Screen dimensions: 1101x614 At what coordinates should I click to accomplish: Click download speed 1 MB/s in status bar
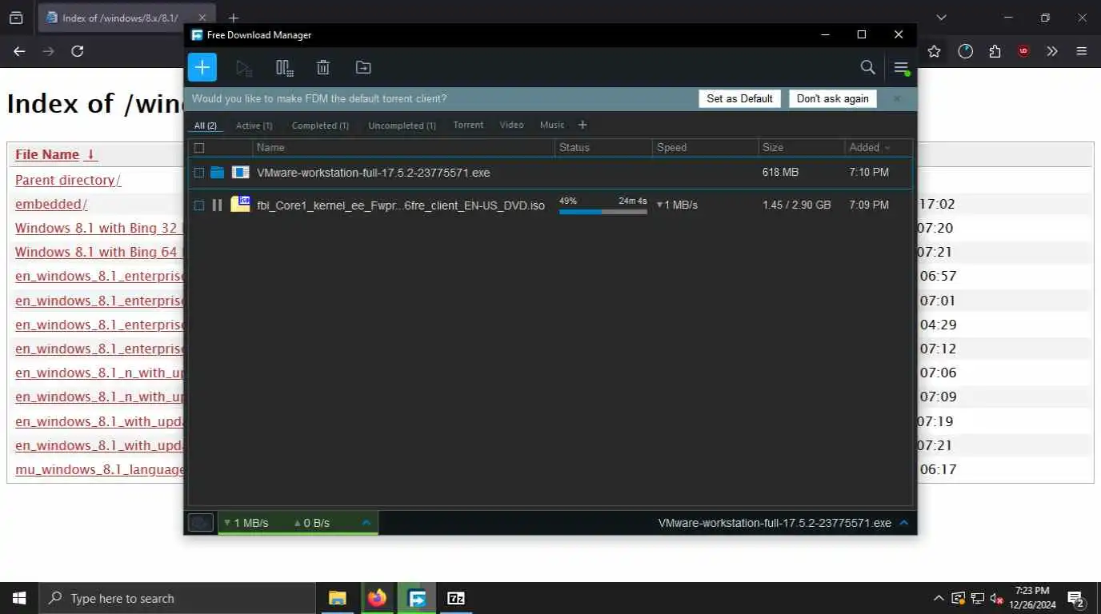[x=246, y=523]
